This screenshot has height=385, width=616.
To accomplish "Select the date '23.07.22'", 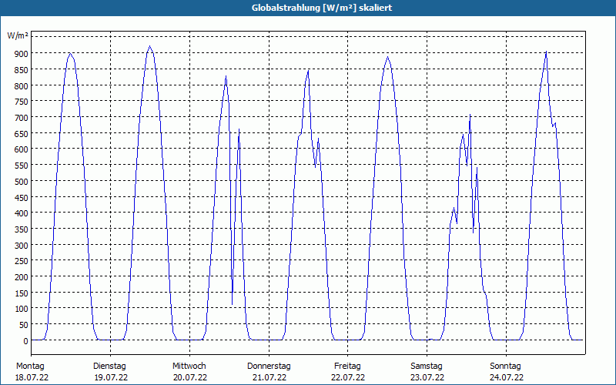I will (x=427, y=377).
